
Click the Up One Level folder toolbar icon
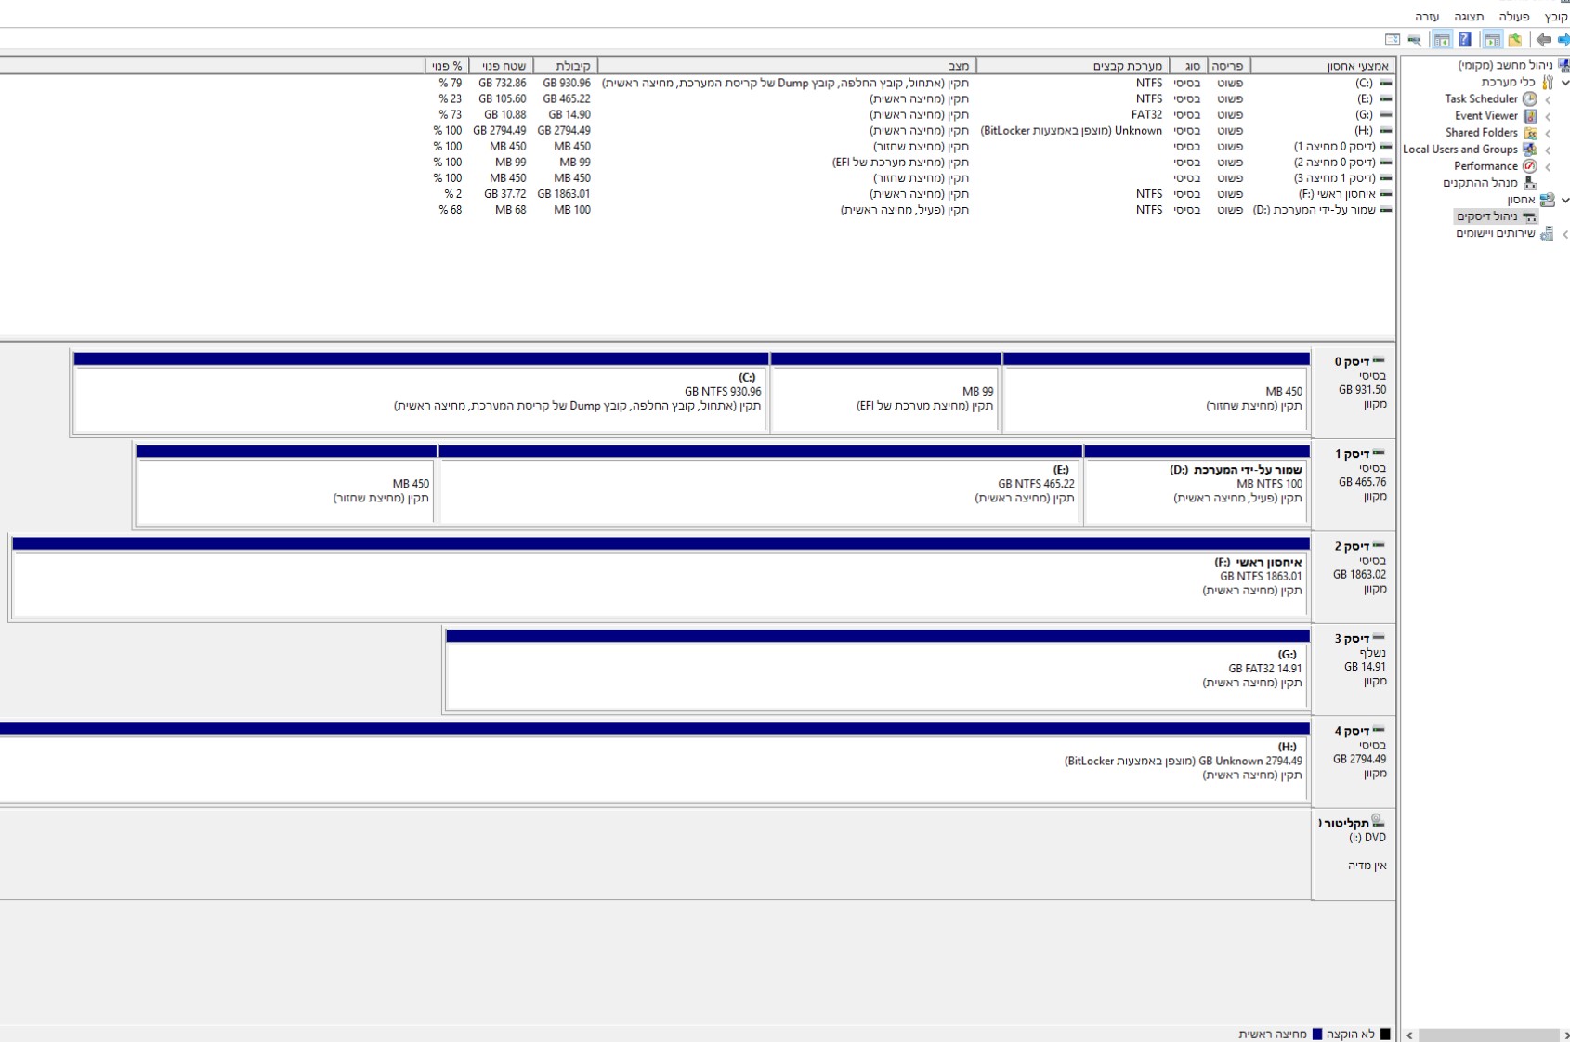coord(1515,40)
